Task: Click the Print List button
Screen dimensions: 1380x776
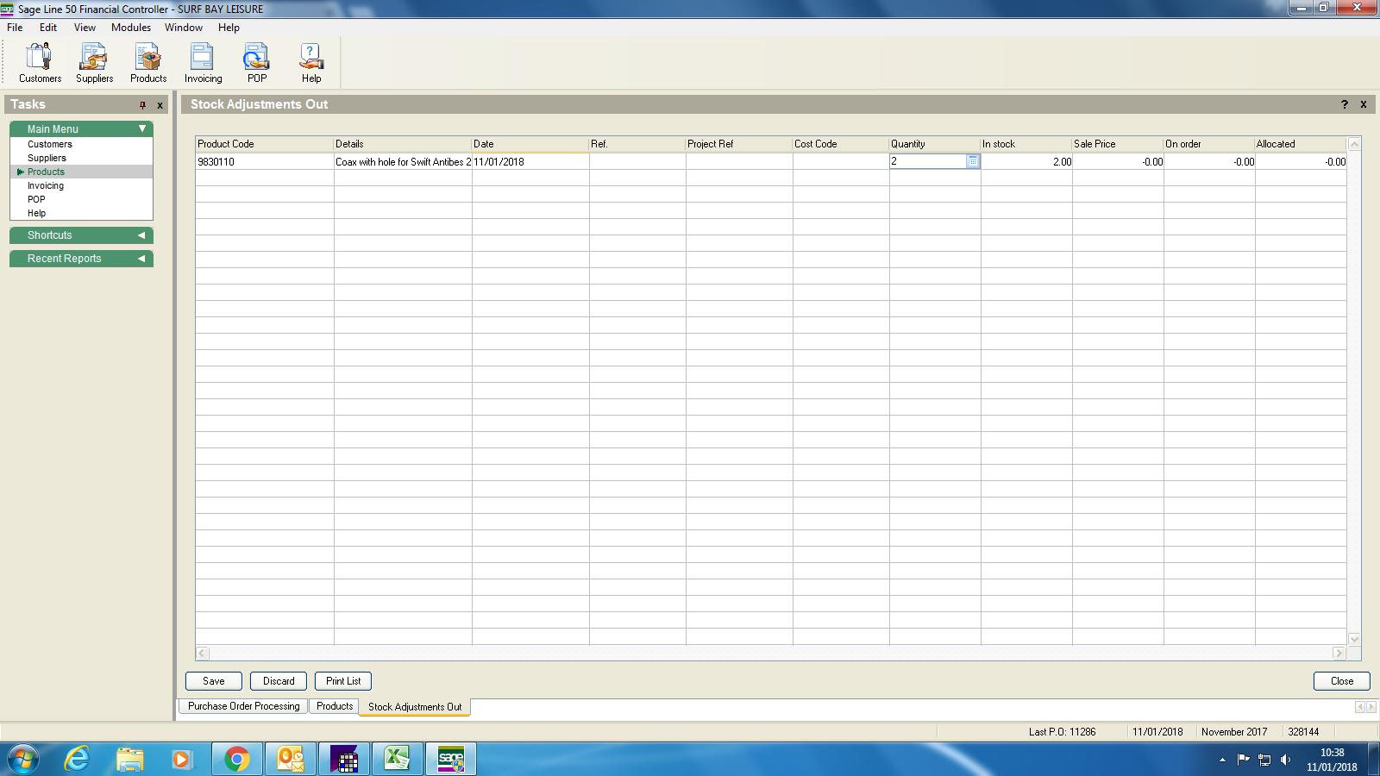Action: tap(343, 681)
